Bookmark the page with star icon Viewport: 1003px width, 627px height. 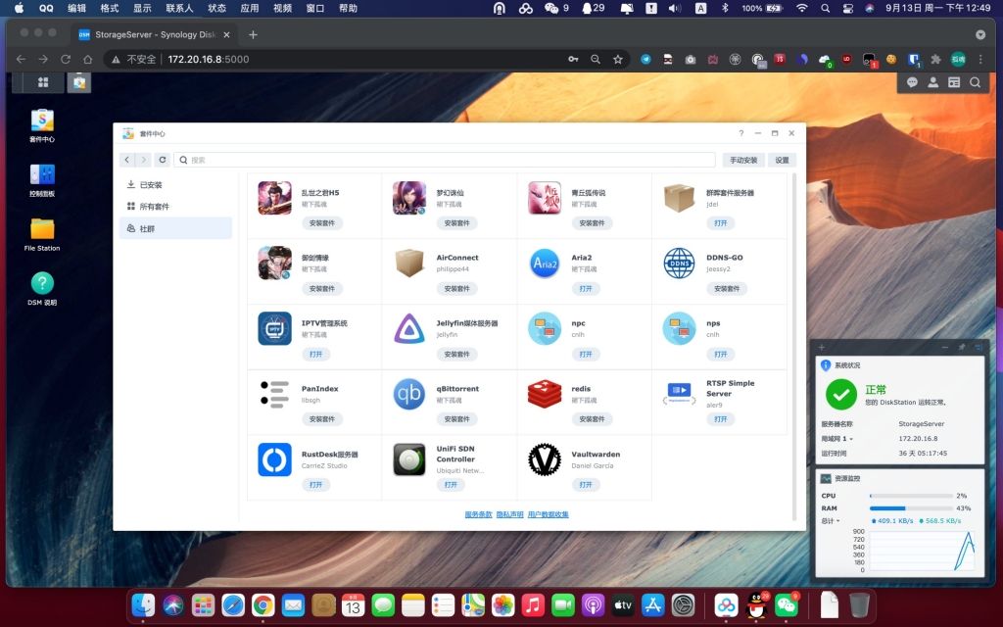point(617,59)
